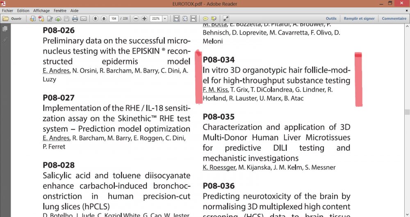This screenshot has width=410, height=217.
Task: Open the Commentaire panel
Action: pos(394,18)
